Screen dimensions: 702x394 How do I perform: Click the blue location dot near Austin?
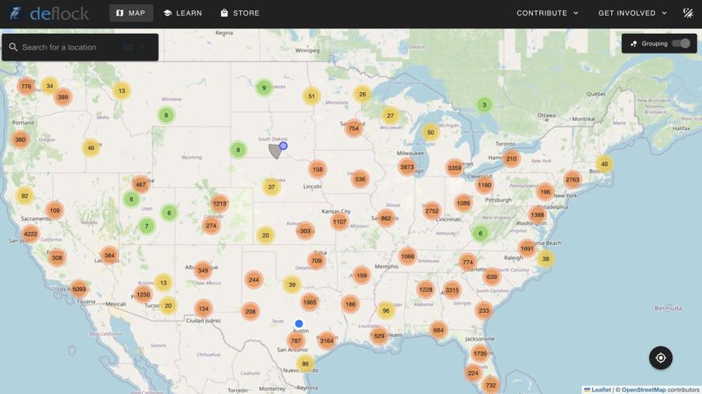[x=299, y=323]
